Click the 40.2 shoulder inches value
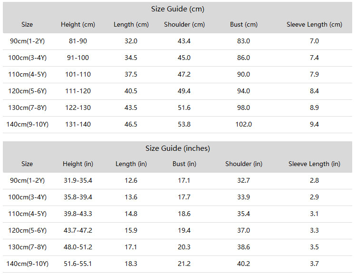The width and height of the screenshot is (356, 275). coord(244,264)
